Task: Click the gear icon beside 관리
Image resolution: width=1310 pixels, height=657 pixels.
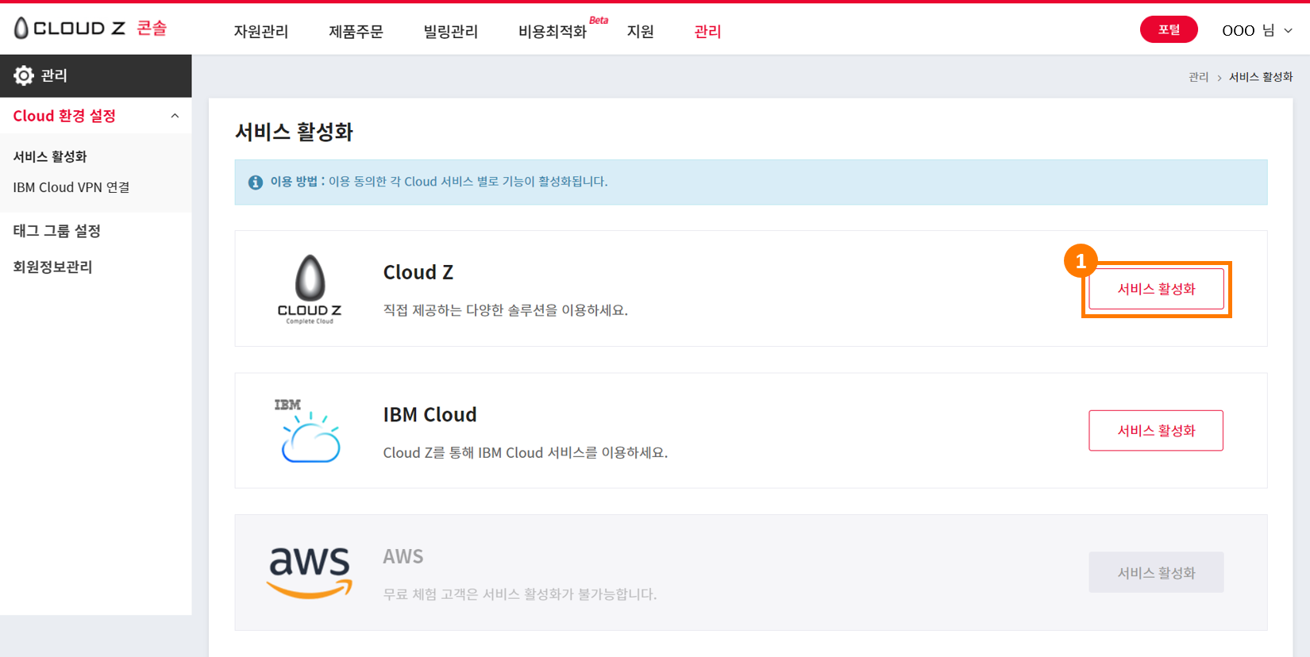Action: click(24, 75)
